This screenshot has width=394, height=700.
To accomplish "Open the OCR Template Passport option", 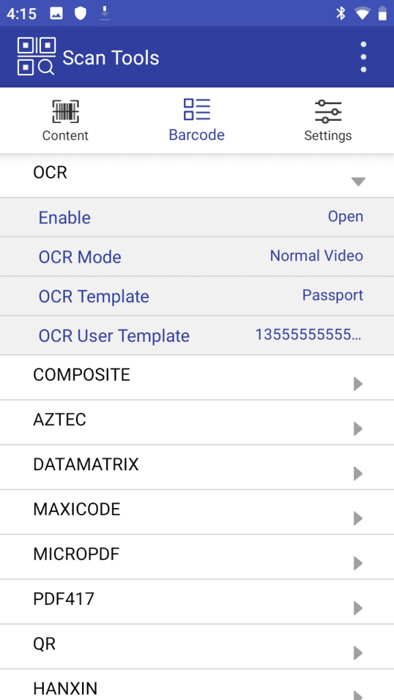I will click(x=197, y=295).
